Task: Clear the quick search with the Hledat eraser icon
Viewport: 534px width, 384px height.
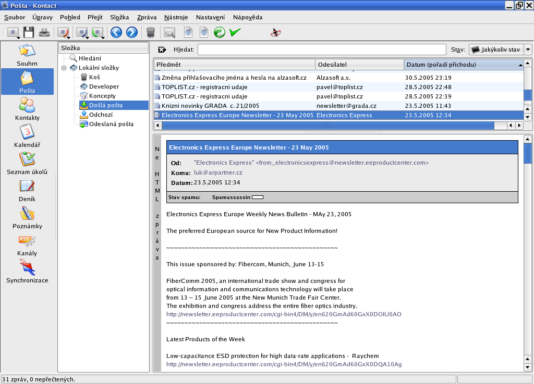Action: 162,49
